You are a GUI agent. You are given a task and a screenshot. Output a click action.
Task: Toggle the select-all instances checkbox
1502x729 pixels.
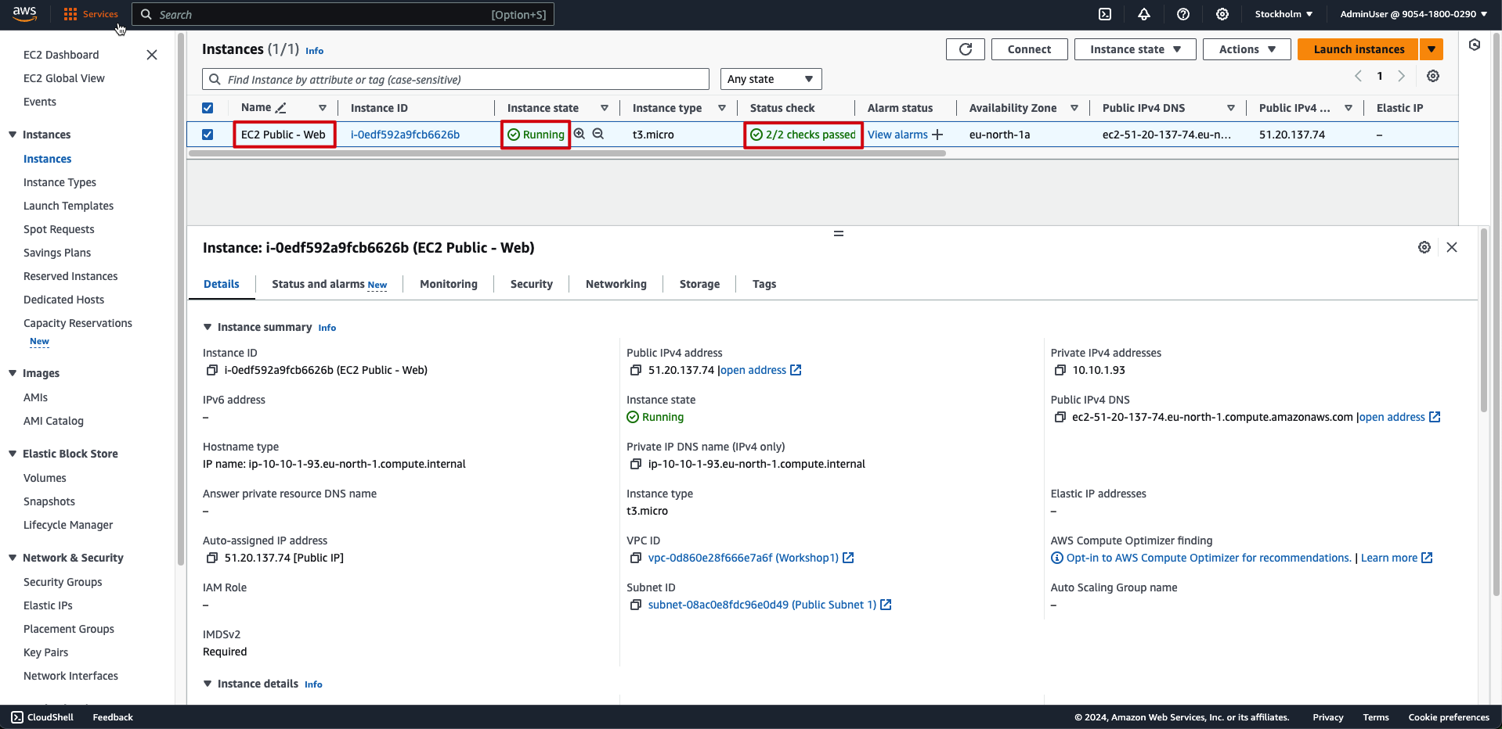point(208,108)
